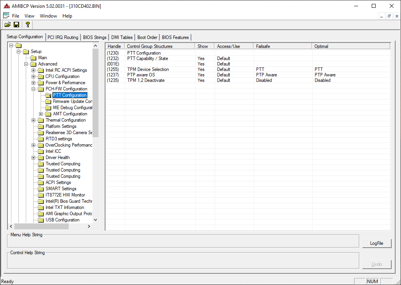401x285 pixels.
Task: Select the Setup Configuration tab
Action: [x=25, y=37]
